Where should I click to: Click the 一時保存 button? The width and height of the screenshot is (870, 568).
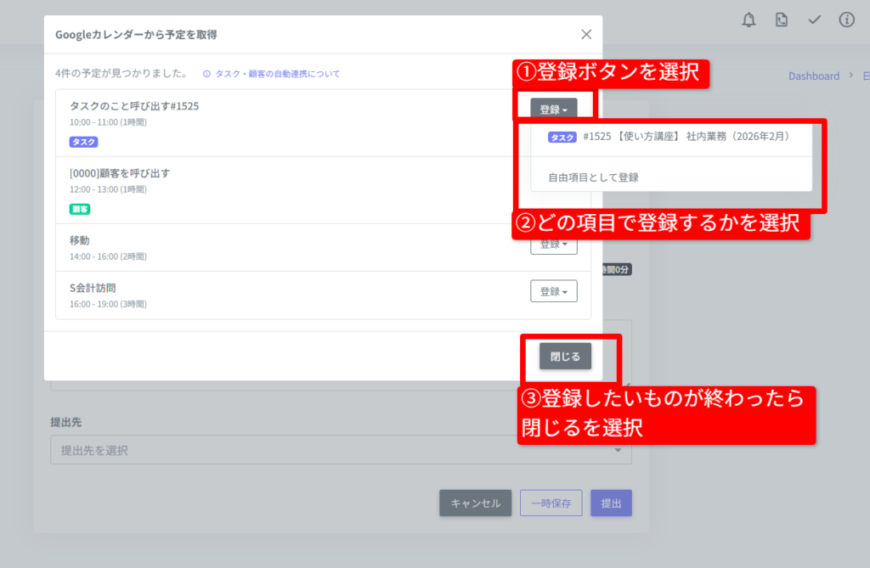point(551,503)
